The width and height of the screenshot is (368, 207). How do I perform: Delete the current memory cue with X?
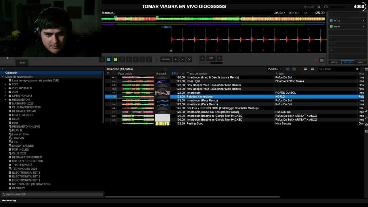coord(189,60)
